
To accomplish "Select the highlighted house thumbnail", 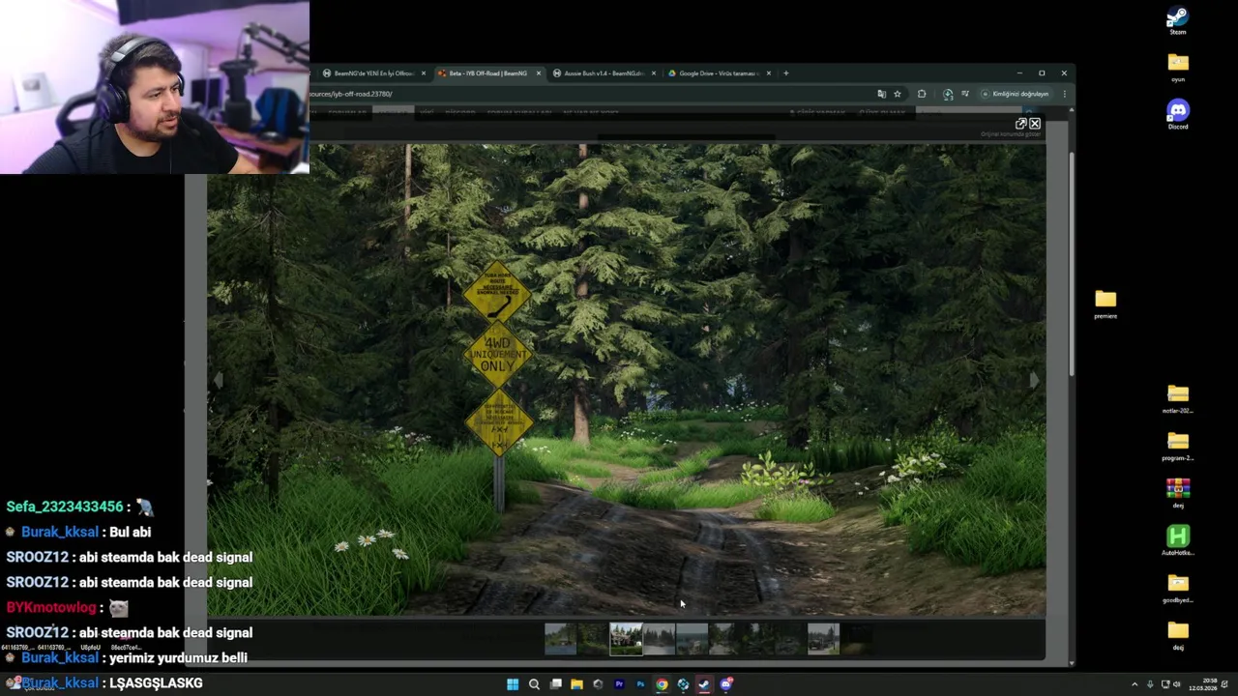I will (x=626, y=639).
